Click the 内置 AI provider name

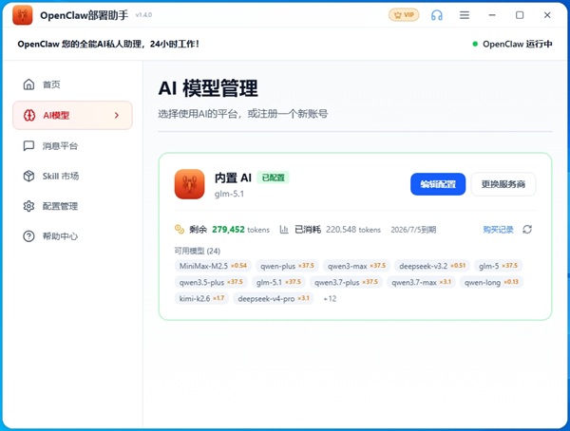[x=233, y=178]
